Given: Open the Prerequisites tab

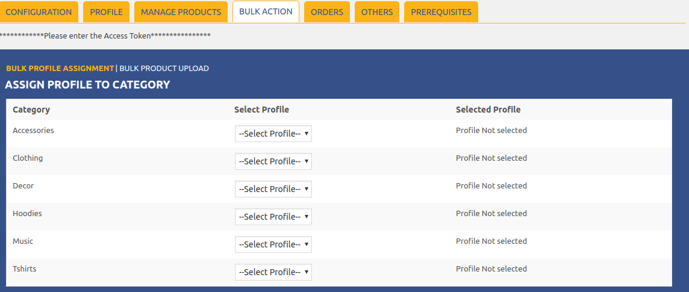Looking at the screenshot, I should (441, 12).
